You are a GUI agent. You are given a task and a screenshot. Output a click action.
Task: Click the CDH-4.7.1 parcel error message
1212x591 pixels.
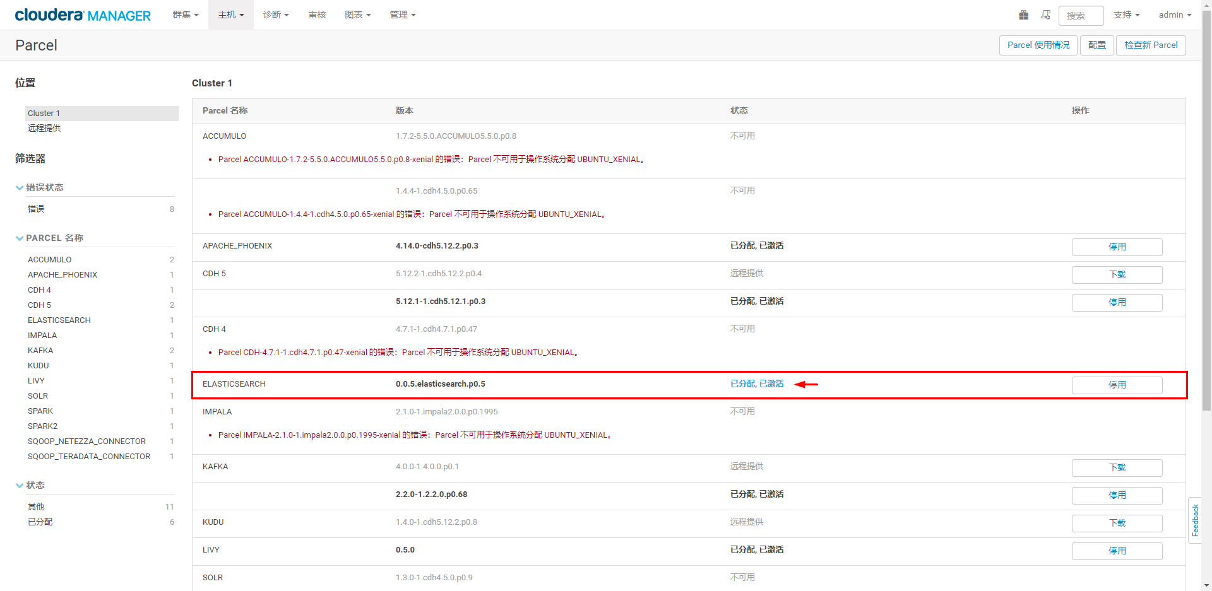point(399,353)
